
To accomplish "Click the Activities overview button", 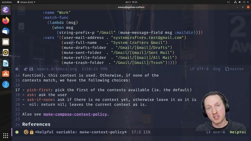I will pos(7,2).
